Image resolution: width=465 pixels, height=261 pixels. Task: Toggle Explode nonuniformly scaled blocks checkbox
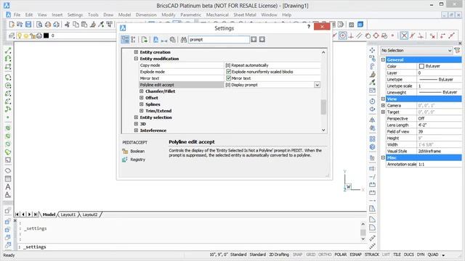[228, 72]
